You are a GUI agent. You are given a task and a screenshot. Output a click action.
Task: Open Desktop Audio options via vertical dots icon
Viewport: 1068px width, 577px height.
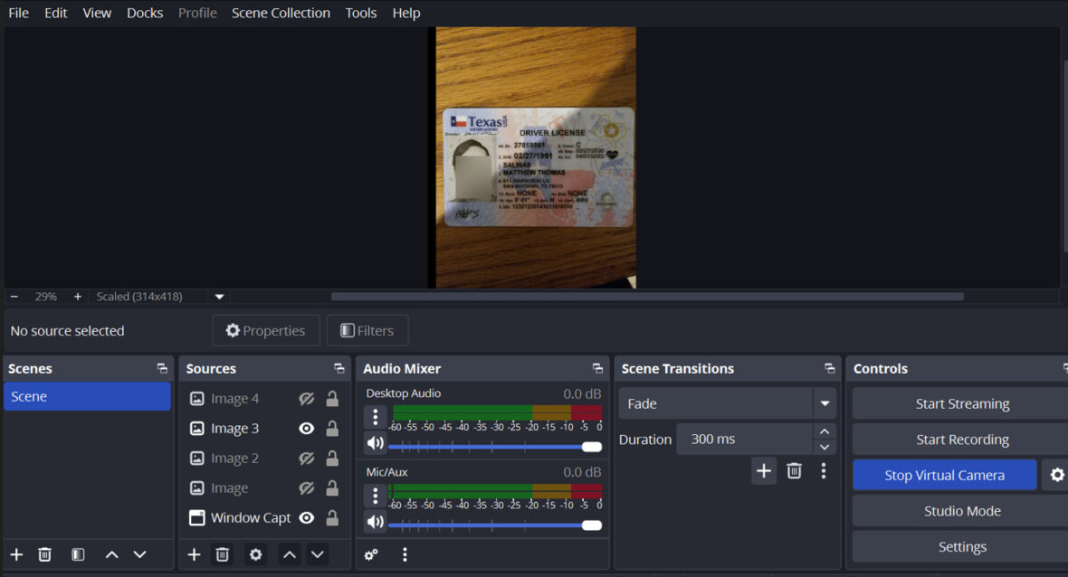(x=375, y=416)
